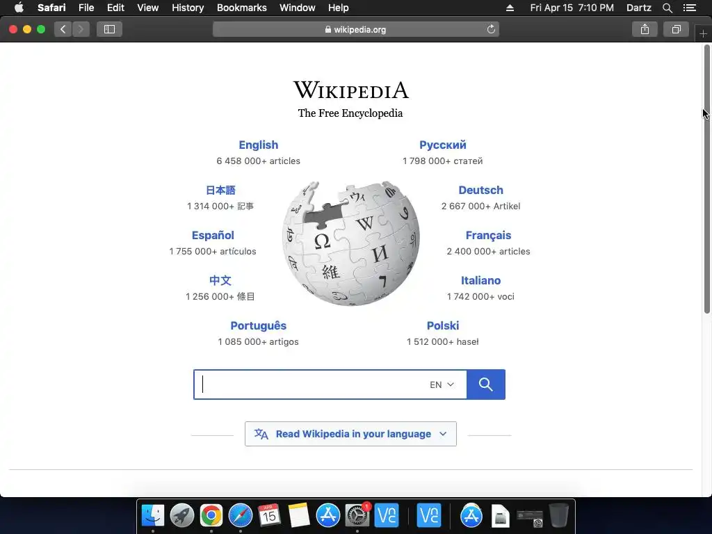Image resolution: width=712 pixels, height=534 pixels.
Task: Toggle the Safari sidebar button
Action: [109, 29]
